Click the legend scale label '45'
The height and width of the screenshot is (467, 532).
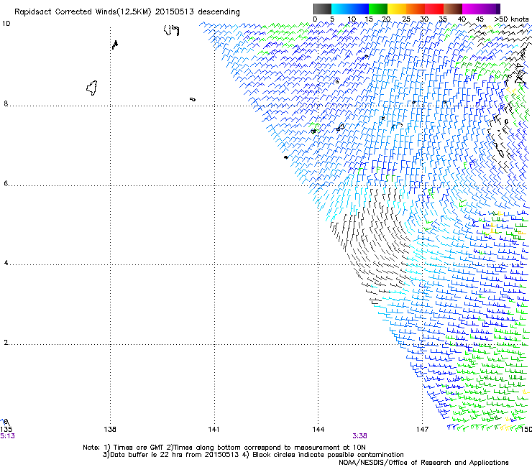(480, 19)
